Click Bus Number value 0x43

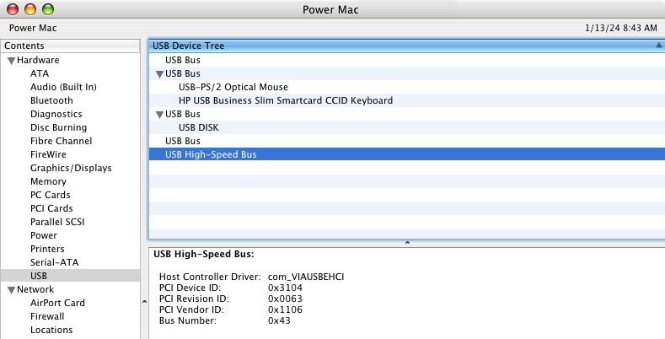(279, 320)
